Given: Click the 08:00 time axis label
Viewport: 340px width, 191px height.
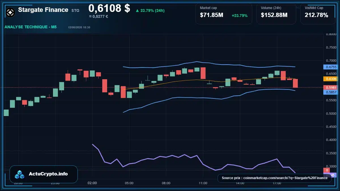Looking at the screenshot, I should 166,183.
